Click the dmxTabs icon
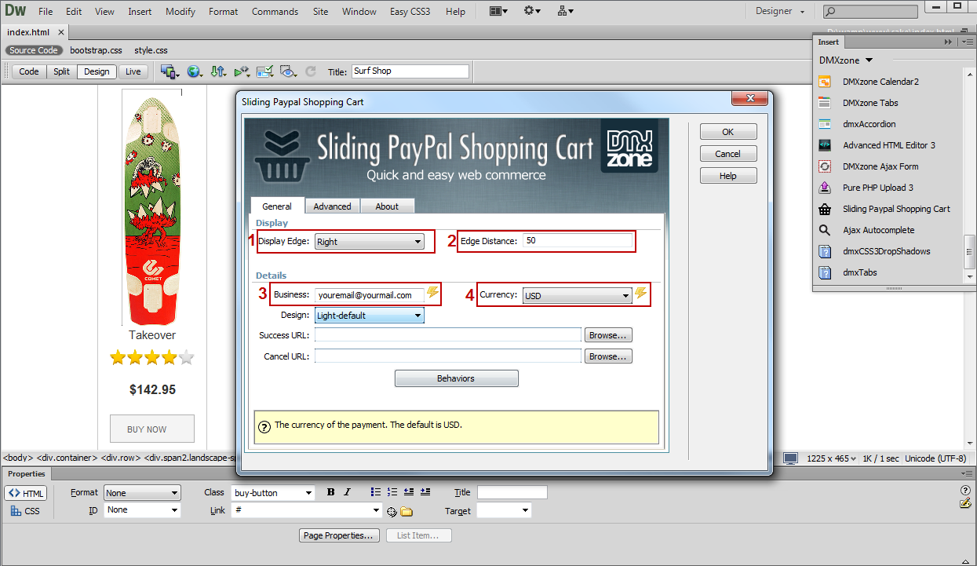The height and width of the screenshot is (566, 977). [x=825, y=272]
